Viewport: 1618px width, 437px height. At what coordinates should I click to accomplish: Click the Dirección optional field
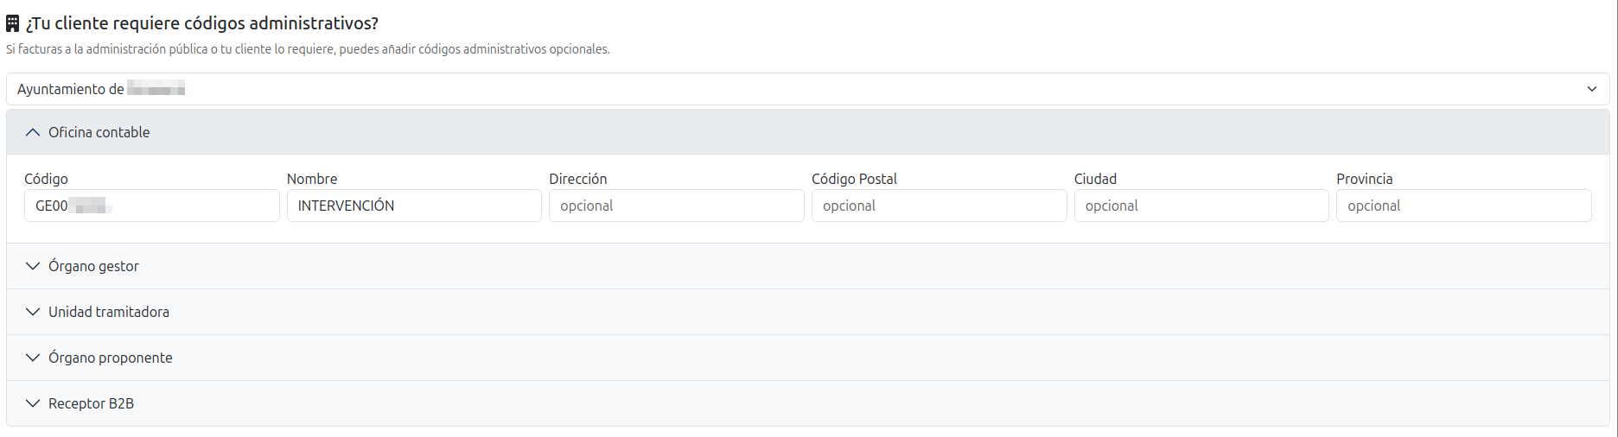(x=676, y=206)
